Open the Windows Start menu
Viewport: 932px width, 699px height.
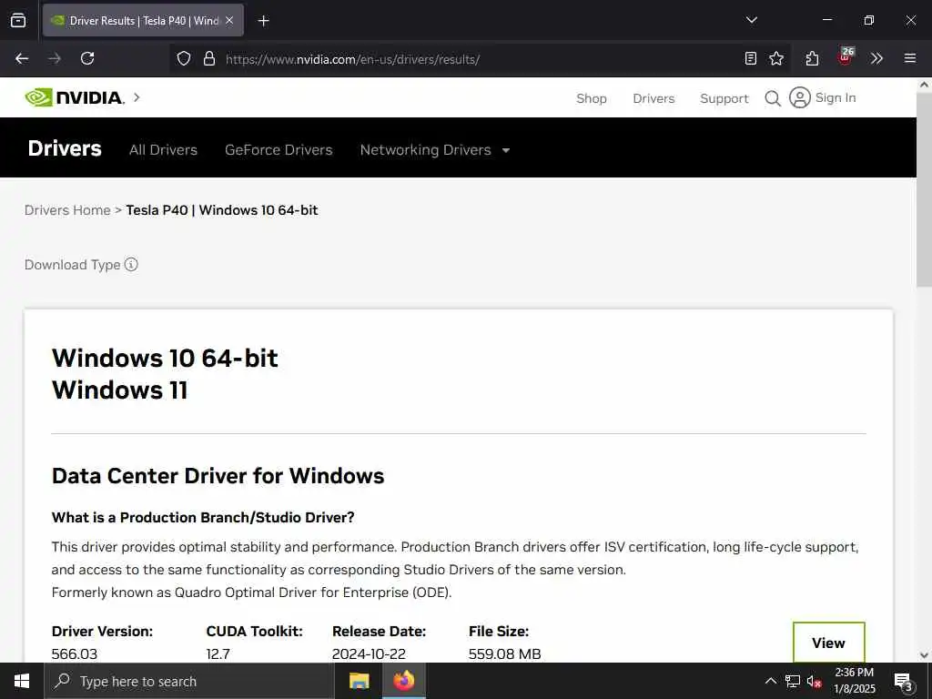22,681
